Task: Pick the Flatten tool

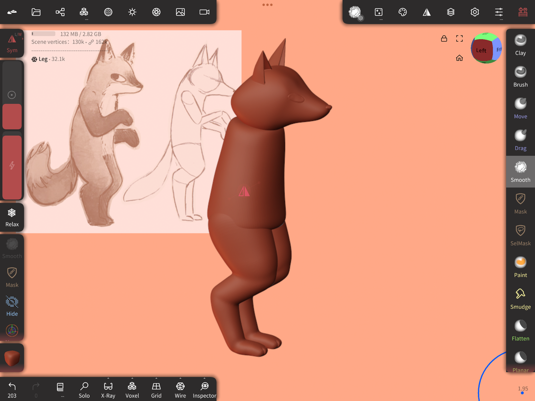Action: pos(520,330)
